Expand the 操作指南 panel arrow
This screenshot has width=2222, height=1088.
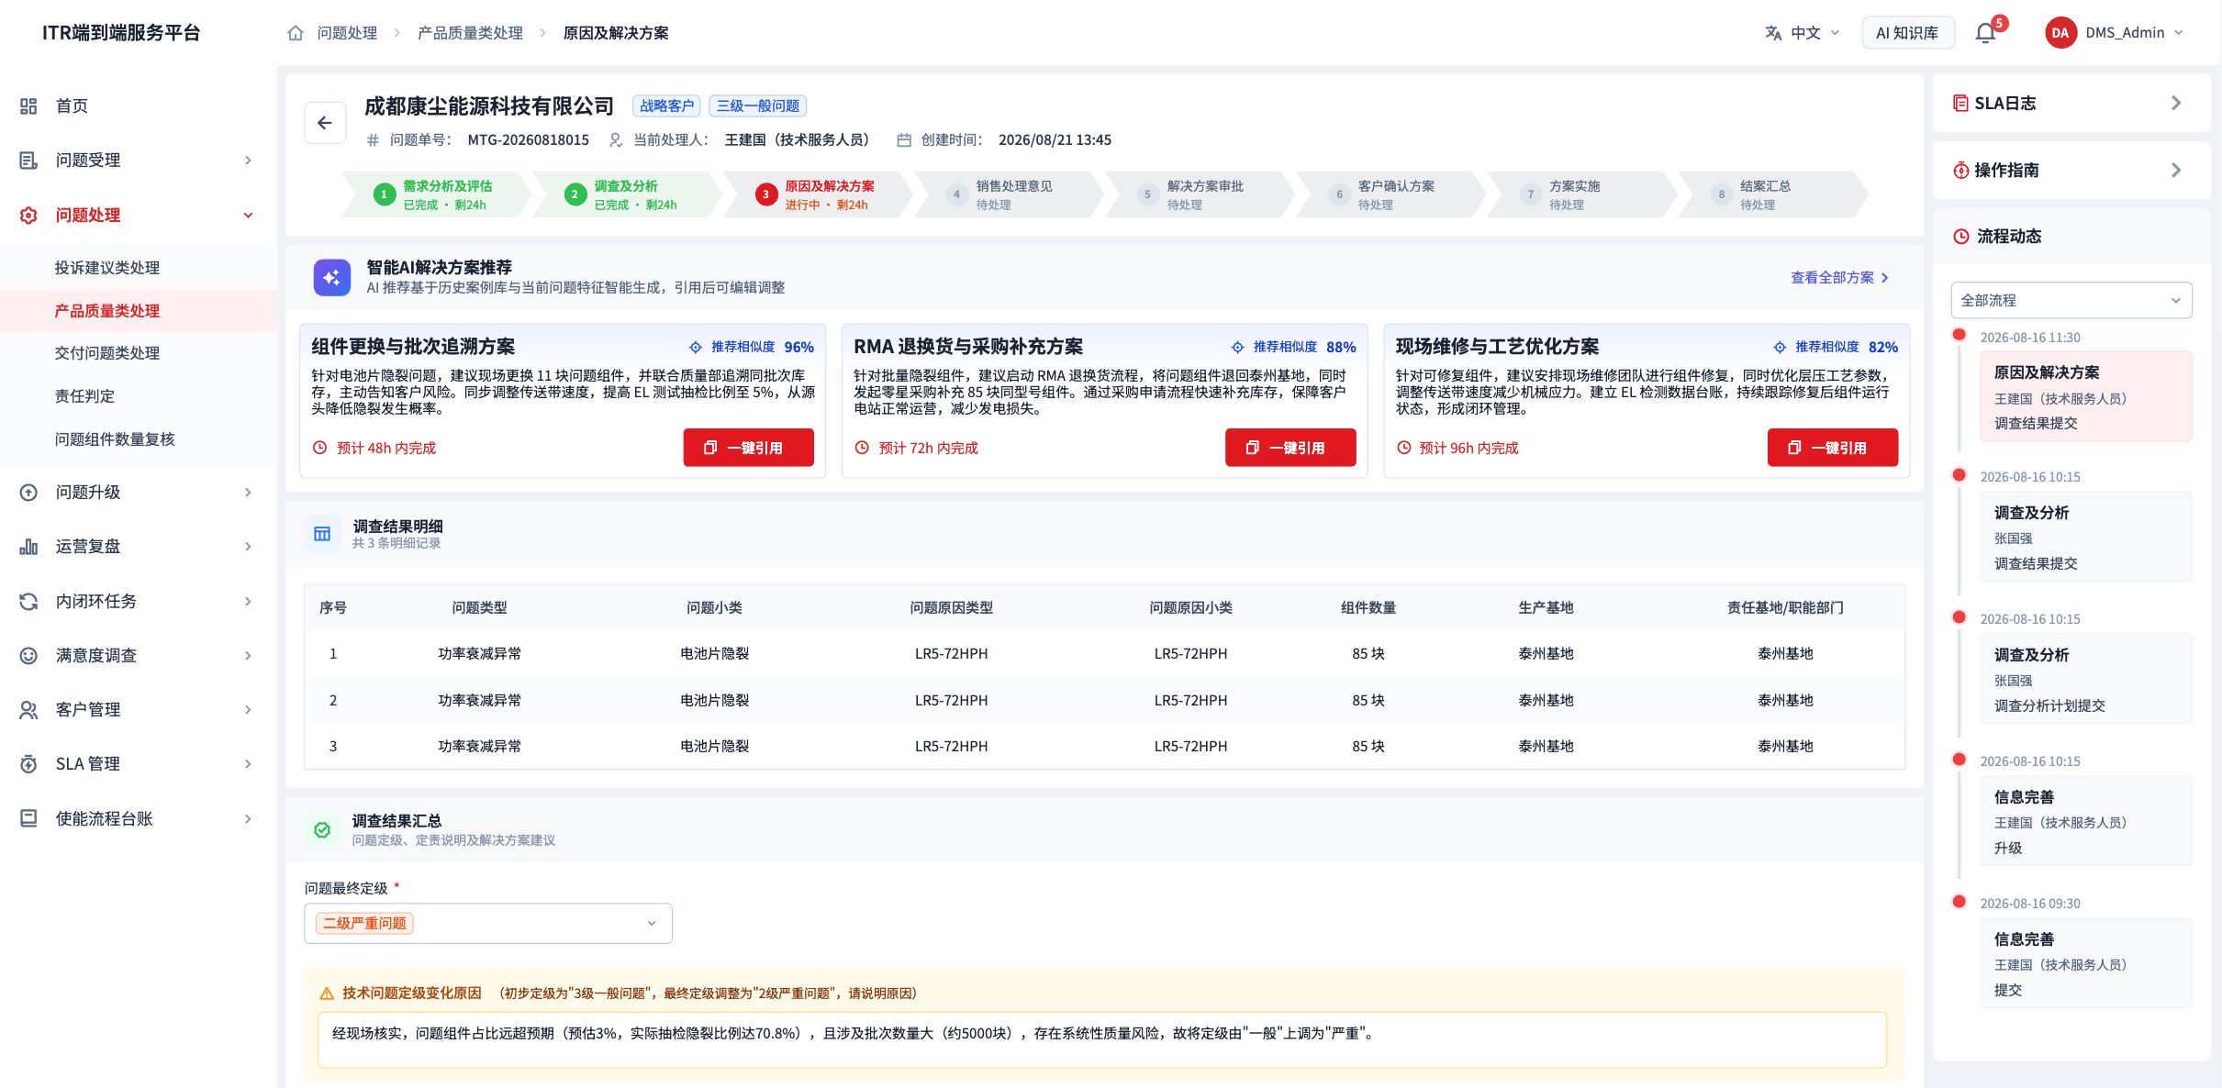[2176, 171]
